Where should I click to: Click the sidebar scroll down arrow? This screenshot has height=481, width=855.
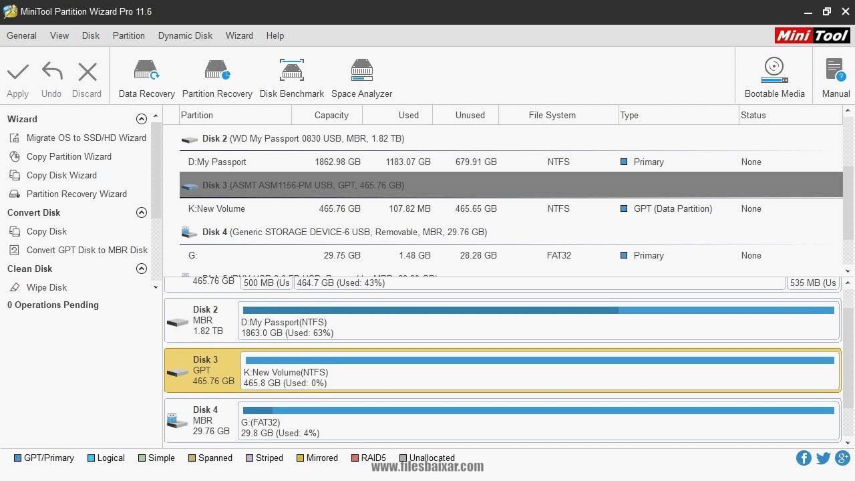click(x=156, y=287)
